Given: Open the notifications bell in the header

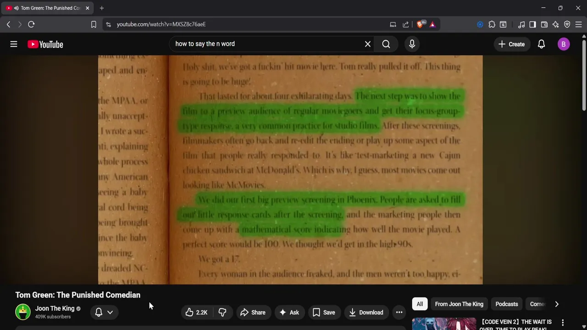Looking at the screenshot, I should [541, 44].
